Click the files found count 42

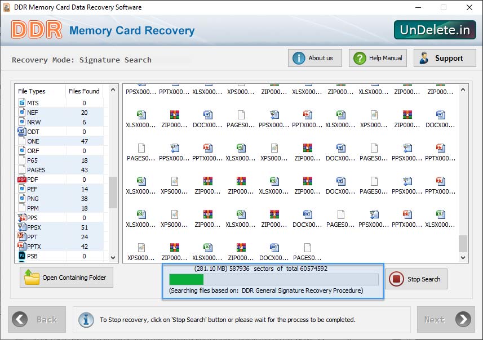coord(85,247)
